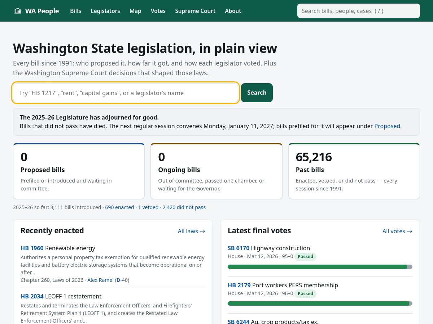
Task: Click the Passed badge for HB 2179
Action: pyautogui.click(x=305, y=294)
